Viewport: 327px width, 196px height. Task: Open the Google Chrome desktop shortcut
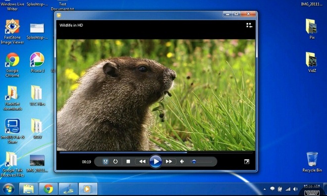(x=12, y=65)
